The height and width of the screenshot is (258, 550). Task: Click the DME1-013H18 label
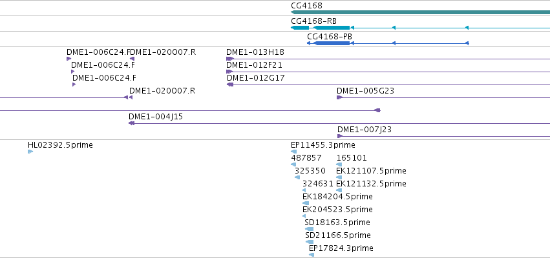point(255,52)
